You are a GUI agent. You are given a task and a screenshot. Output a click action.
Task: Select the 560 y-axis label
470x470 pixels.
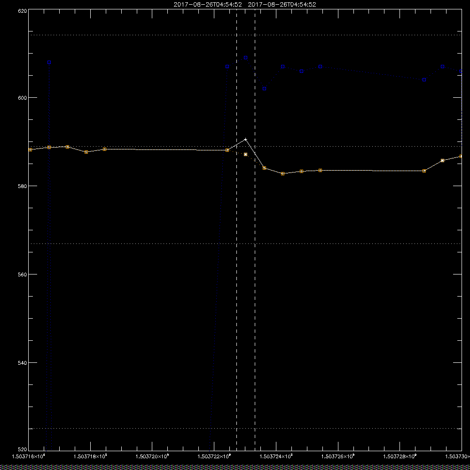point(23,274)
